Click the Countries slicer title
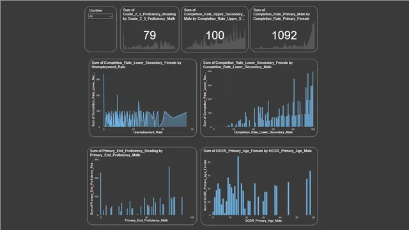Image resolution: width=409 pixels, height=230 pixels. (95, 10)
